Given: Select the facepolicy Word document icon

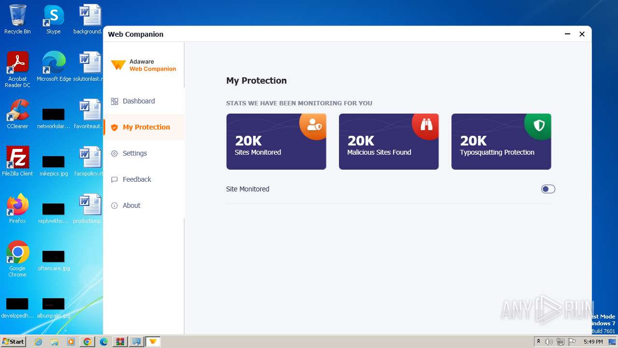Looking at the screenshot, I should [x=89, y=161].
